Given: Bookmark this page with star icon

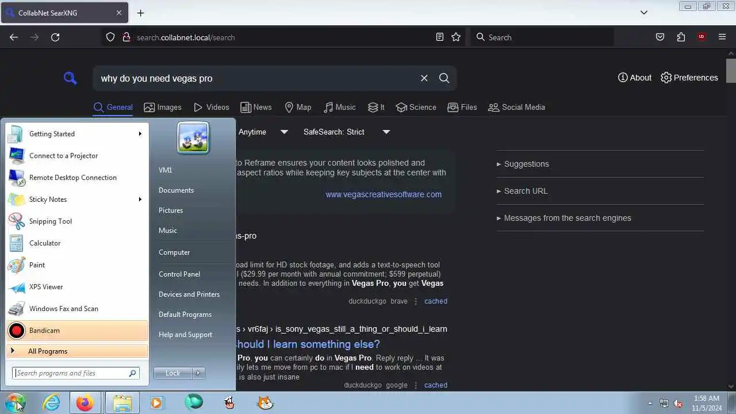Looking at the screenshot, I should coord(456,37).
